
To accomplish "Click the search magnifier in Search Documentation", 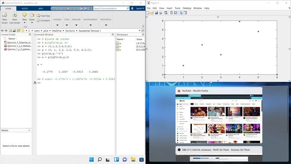I will tap(128, 8).
